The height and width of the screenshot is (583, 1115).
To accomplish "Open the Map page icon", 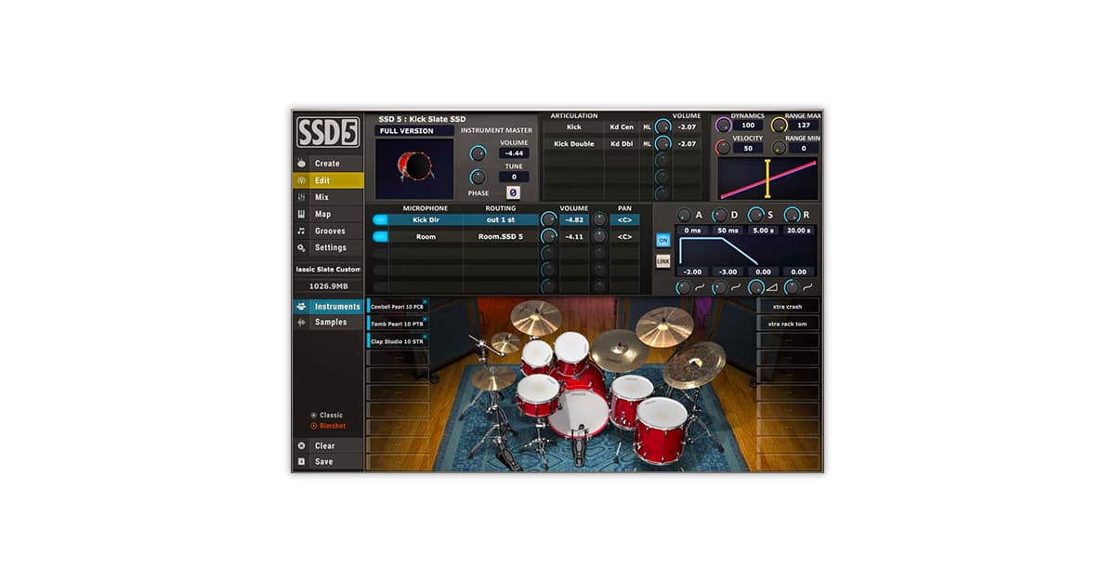I will pyautogui.click(x=300, y=213).
